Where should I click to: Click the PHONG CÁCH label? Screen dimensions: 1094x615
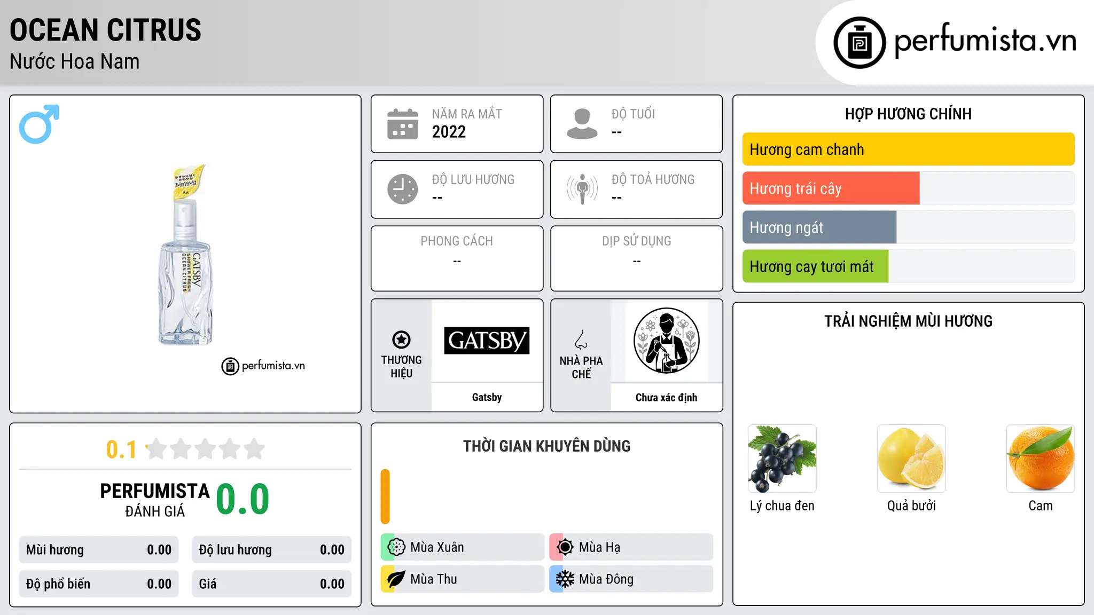457,241
